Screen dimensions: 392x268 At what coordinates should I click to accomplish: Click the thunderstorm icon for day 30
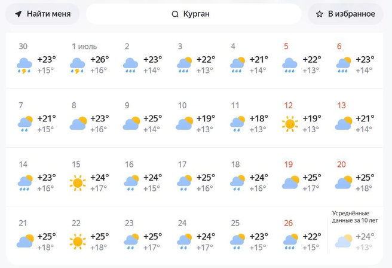coord(25,65)
